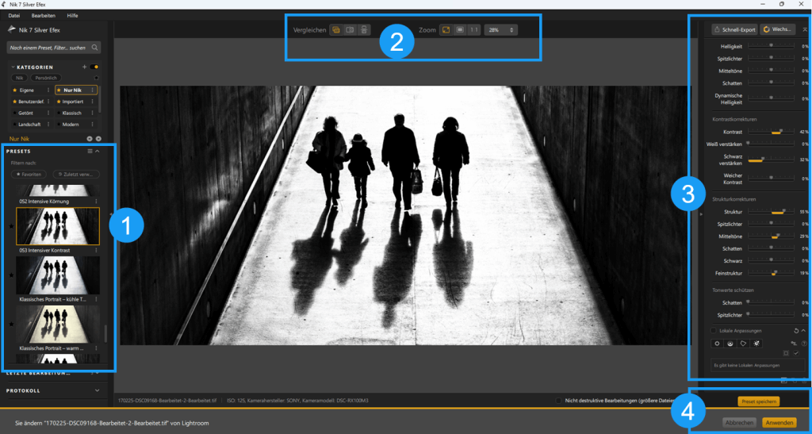Open the 28% zoom level dropdown
This screenshot has width=812, height=434.
pos(501,30)
